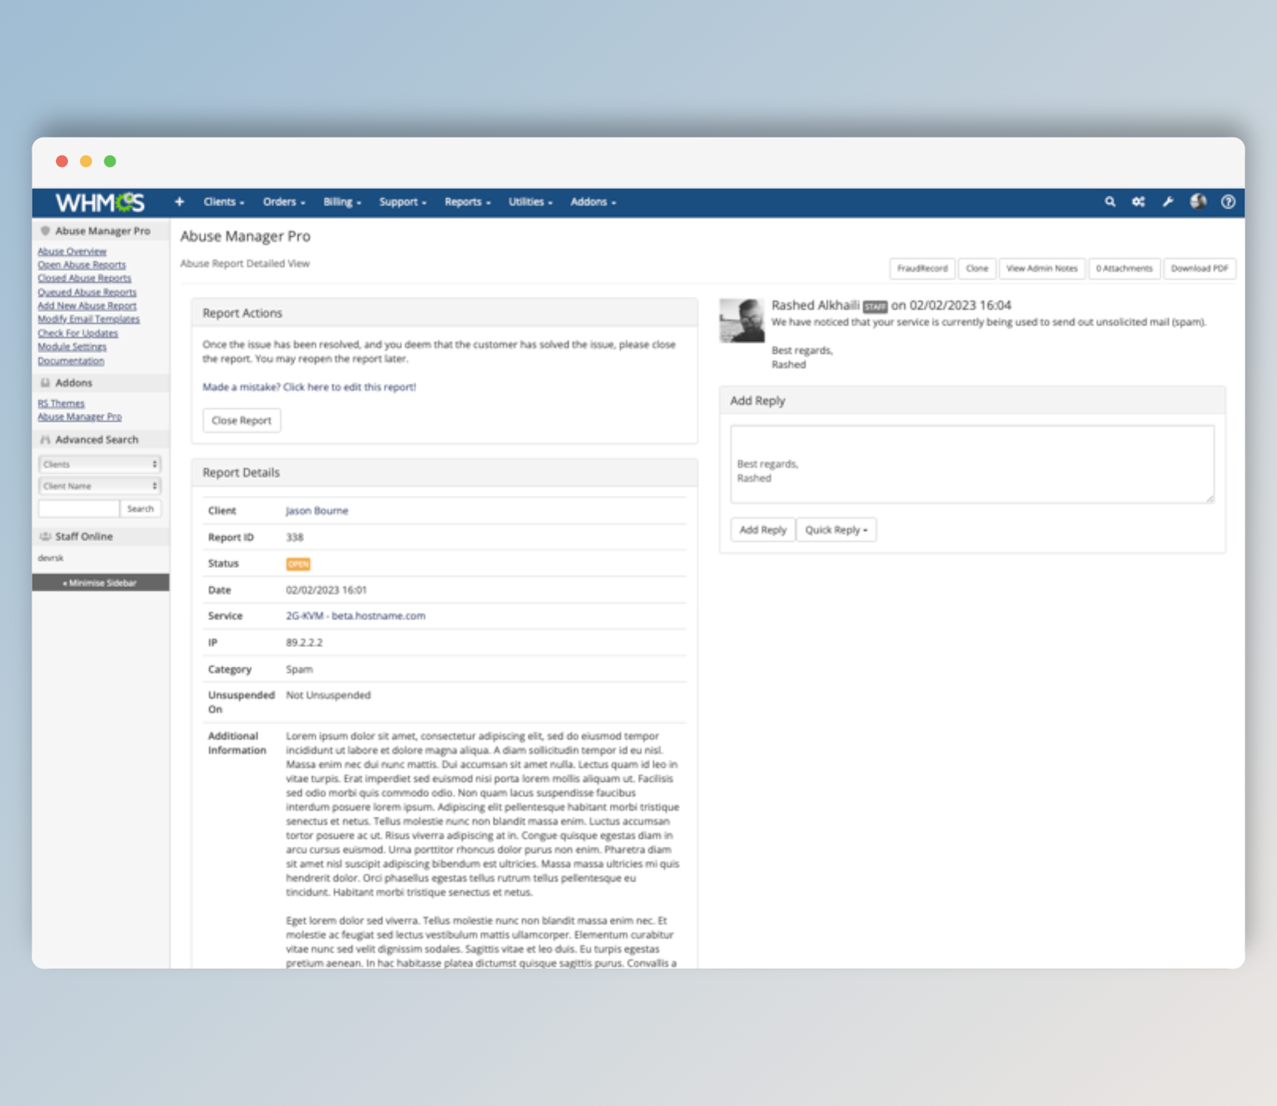The image size is (1277, 1106).
Task: Click the Advanced Search sidebar header
Action: coord(100,439)
